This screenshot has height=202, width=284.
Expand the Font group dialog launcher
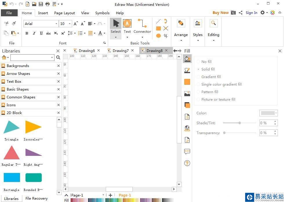coord(105,43)
